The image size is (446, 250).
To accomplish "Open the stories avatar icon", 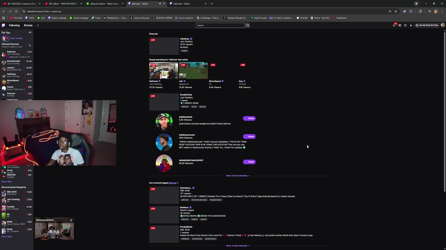I will (5, 38).
